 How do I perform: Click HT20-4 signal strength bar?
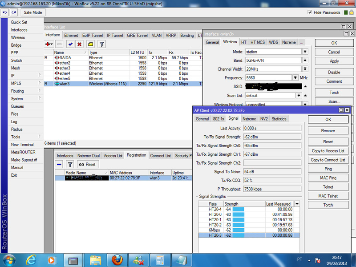click(238, 209)
